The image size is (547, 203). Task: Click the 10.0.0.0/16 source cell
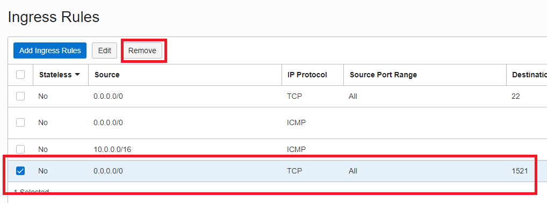tap(112, 149)
